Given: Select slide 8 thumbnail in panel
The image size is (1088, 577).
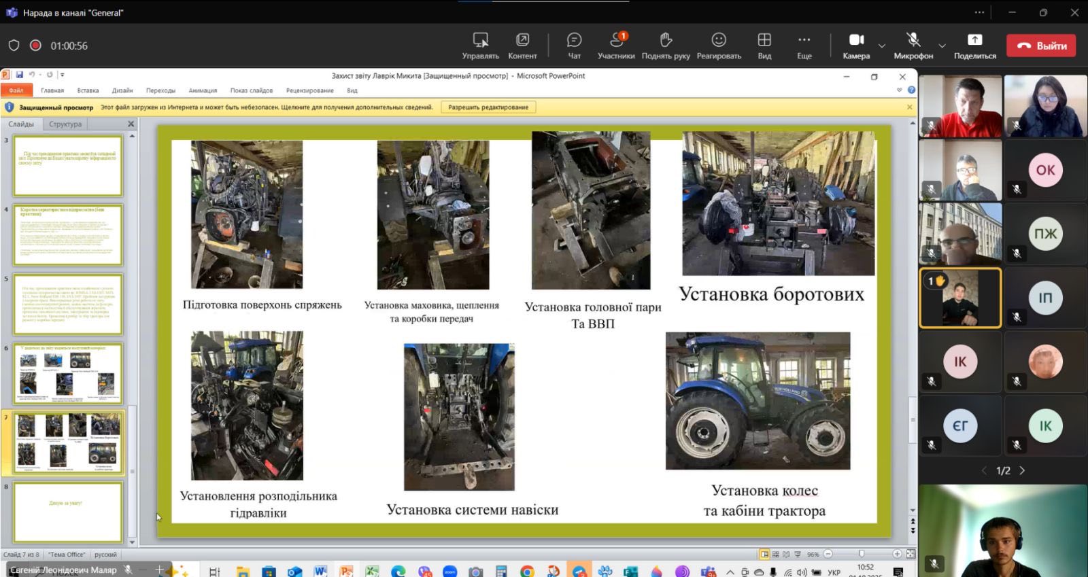Looking at the screenshot, I should pos(67,512).
